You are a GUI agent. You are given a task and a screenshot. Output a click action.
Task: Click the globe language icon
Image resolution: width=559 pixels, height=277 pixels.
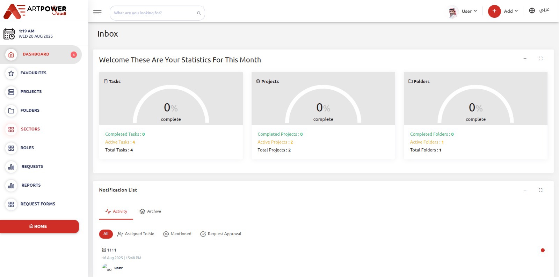[x=532, y=10]
